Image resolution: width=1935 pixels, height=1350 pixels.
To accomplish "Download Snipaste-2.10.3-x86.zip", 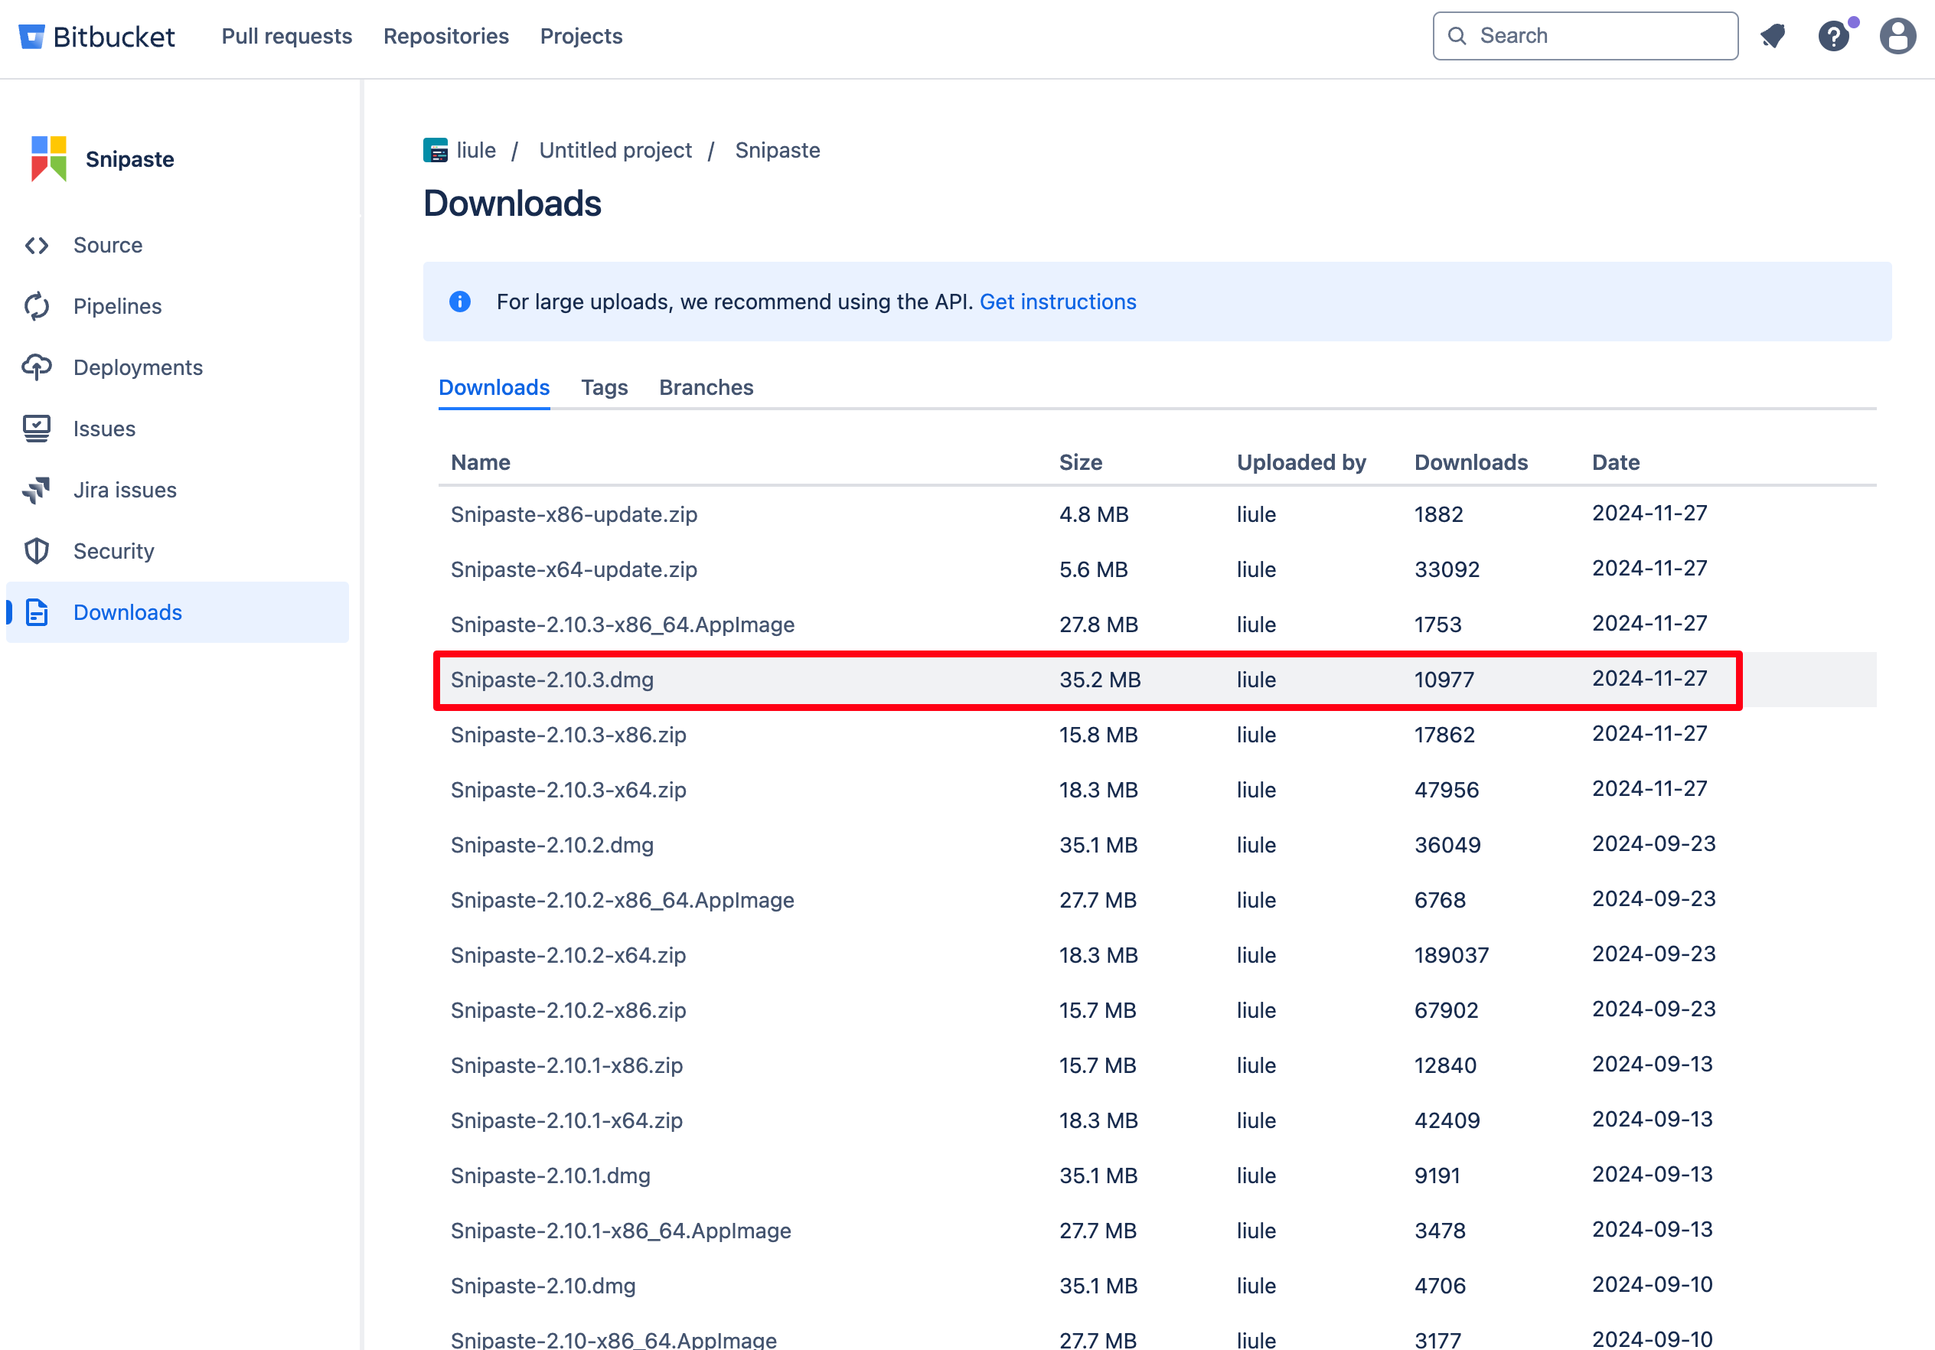I will (569, 735).
